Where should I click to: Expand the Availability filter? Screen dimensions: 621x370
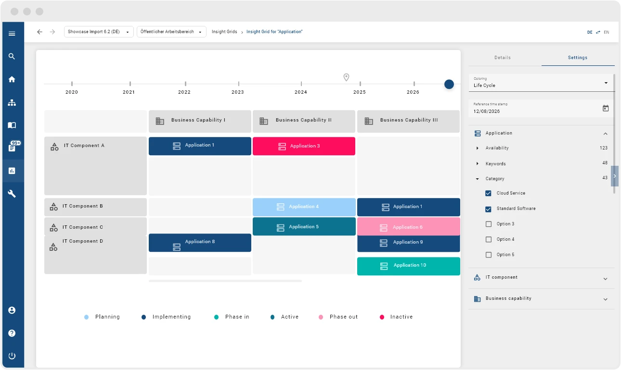pos(478,148)
